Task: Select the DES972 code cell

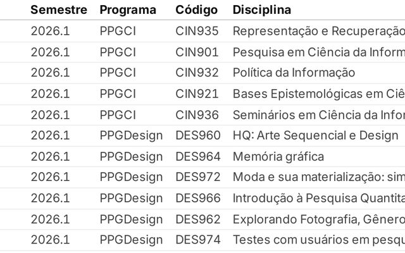Action: tap(198, 177)
